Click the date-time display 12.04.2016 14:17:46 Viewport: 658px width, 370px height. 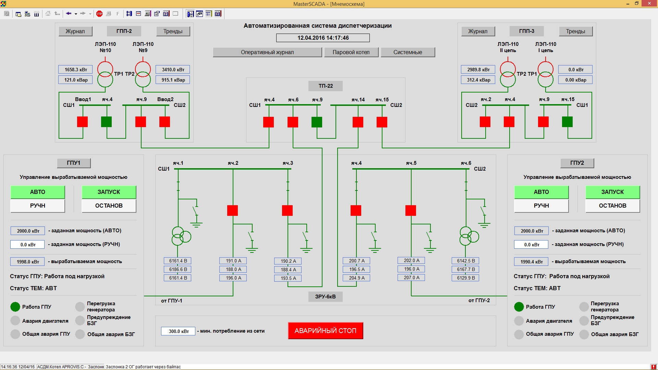(x=323, y=38)
